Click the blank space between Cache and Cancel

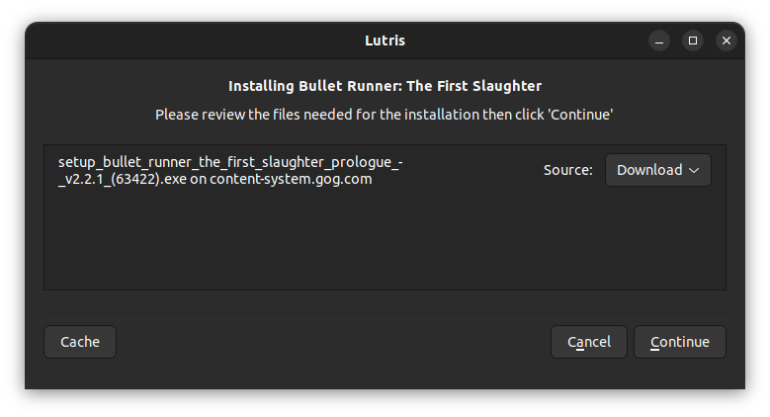tap(331, 342)
